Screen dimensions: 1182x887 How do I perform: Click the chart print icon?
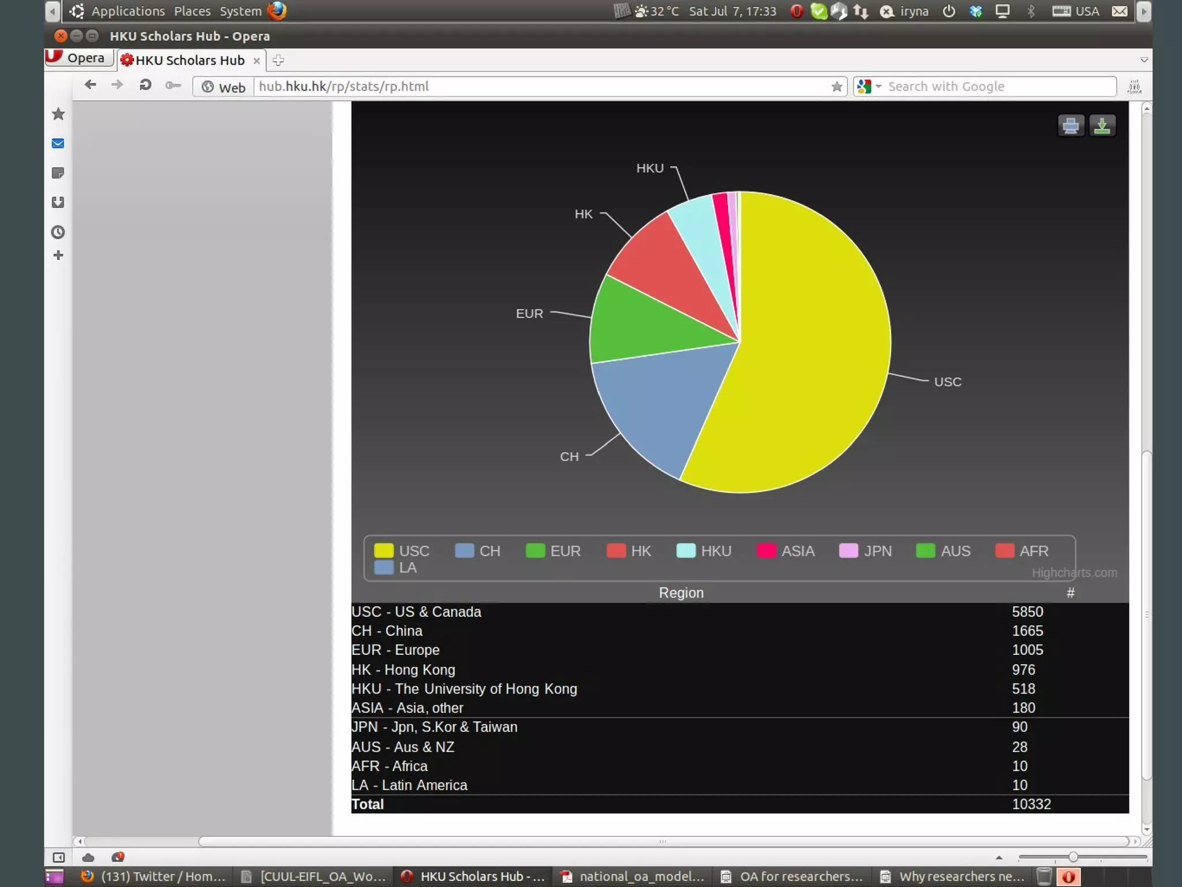(1070, 125)
